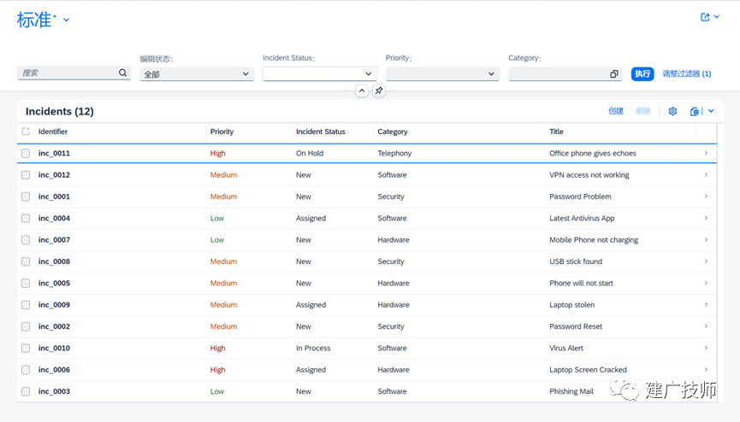Select the inc_0009 row checkbox
Viewport: 740px width, 422px height.
(26, 305)
